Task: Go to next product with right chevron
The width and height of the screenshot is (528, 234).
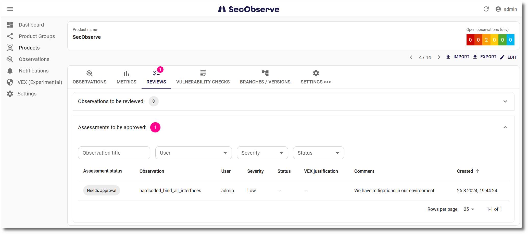Action: pos(439,57)
